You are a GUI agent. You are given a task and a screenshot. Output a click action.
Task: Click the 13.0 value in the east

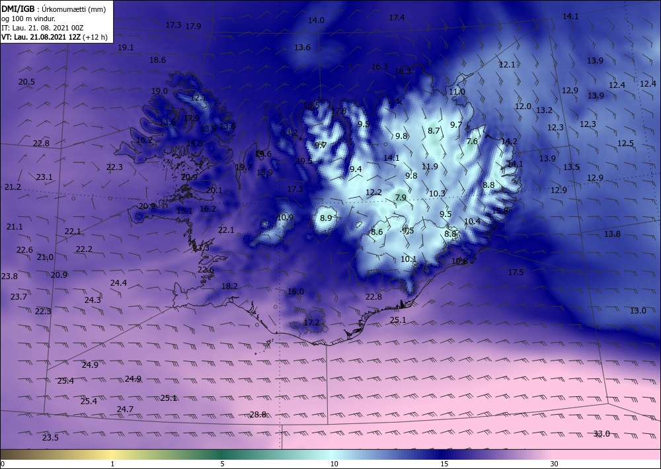coord(639,310)
